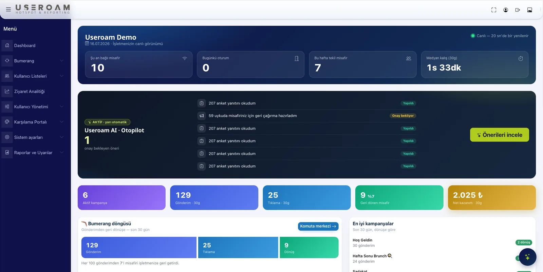543x272 pixels.
Task: Click the floating AI sparkle button
Action: [527, 257]
